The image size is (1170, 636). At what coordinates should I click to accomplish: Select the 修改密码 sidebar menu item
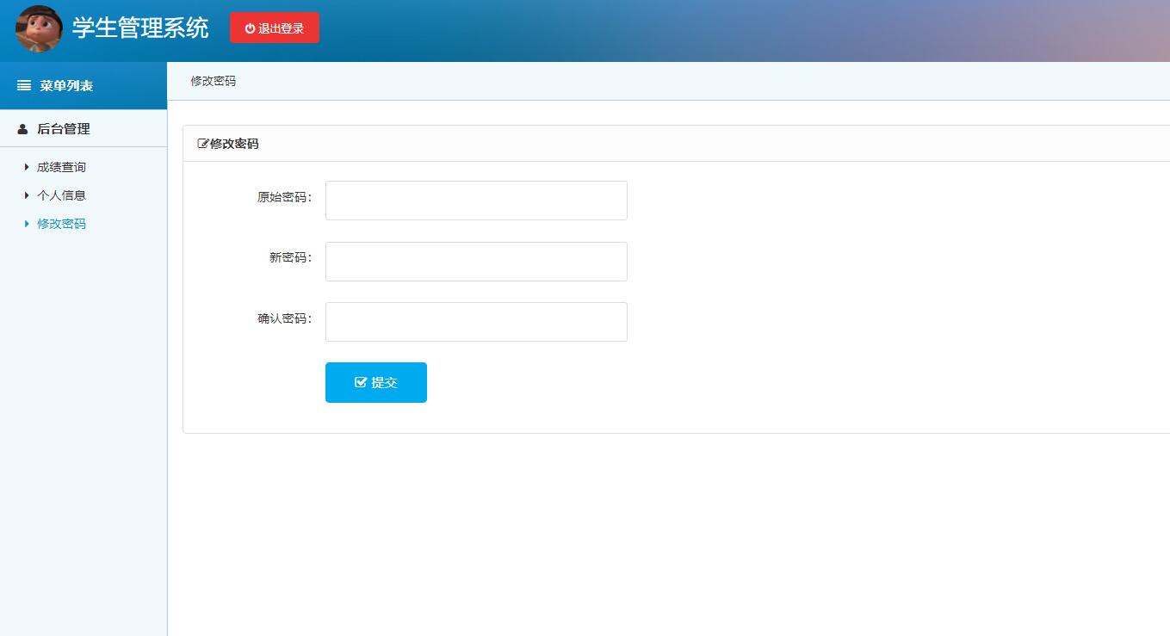pos(61,224)
